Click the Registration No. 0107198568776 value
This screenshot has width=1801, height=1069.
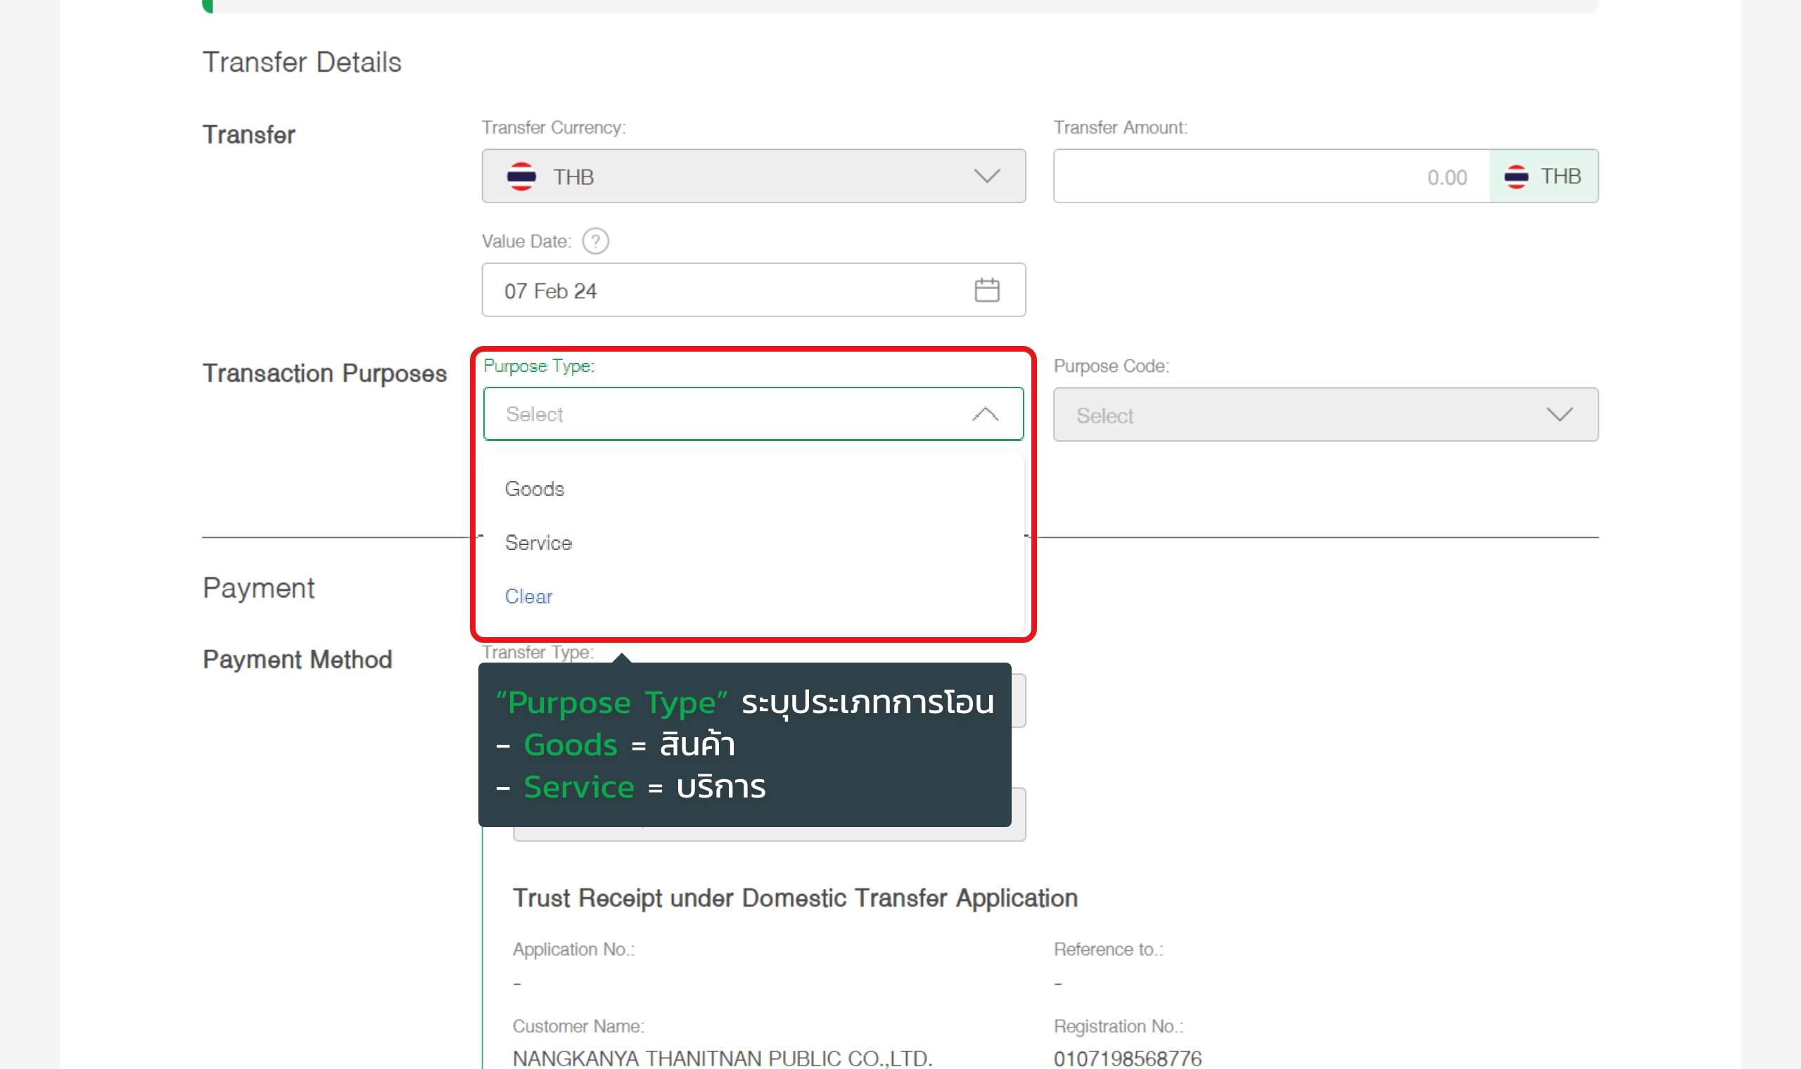(1127, 1058)
